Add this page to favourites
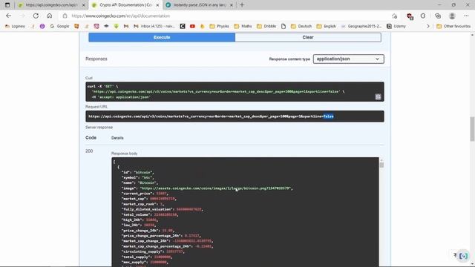The image size is (475, 267). 394,16
